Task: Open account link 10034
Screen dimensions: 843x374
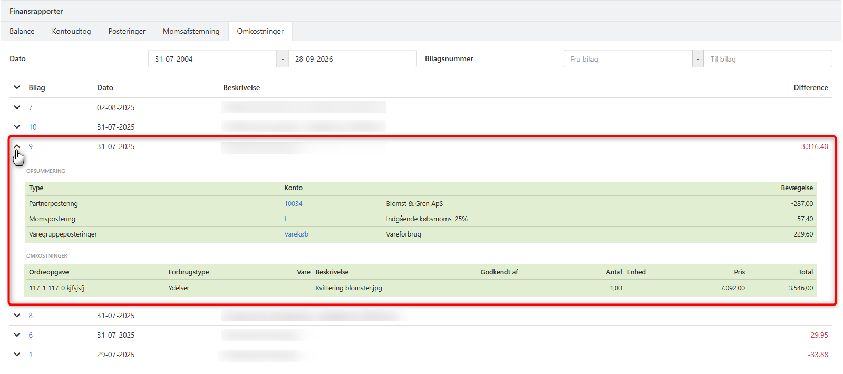Action: coord(293,204)
